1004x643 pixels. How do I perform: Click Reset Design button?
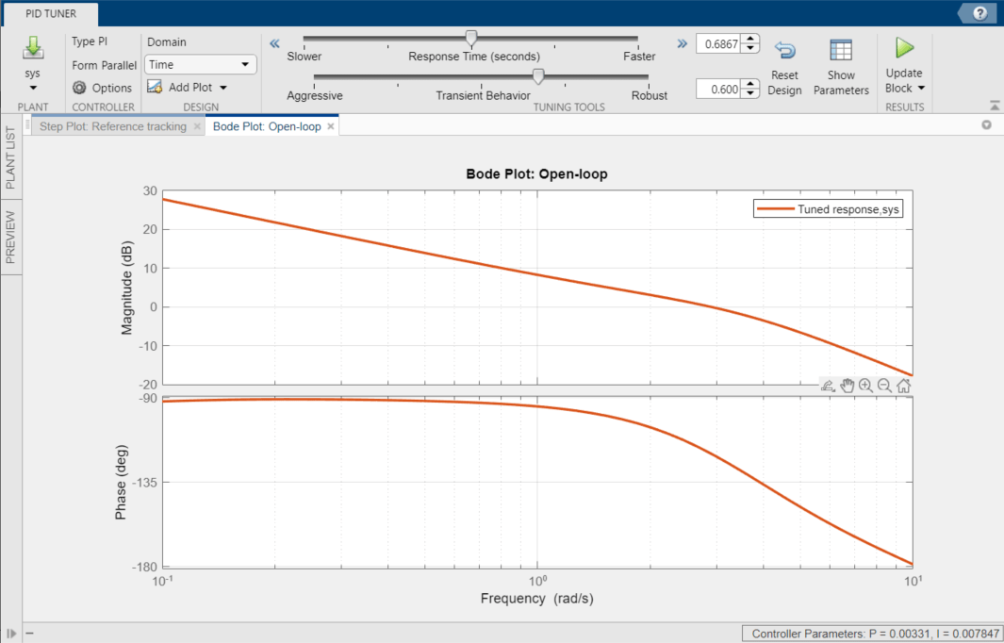784,68
